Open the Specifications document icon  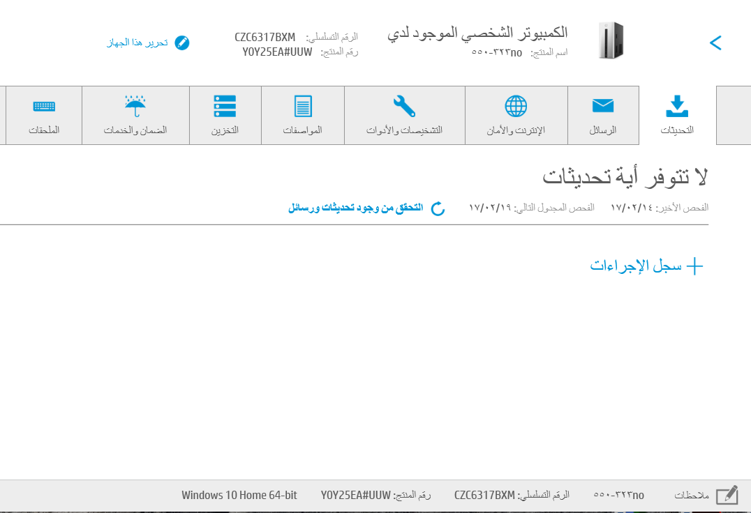click(302, 106)
